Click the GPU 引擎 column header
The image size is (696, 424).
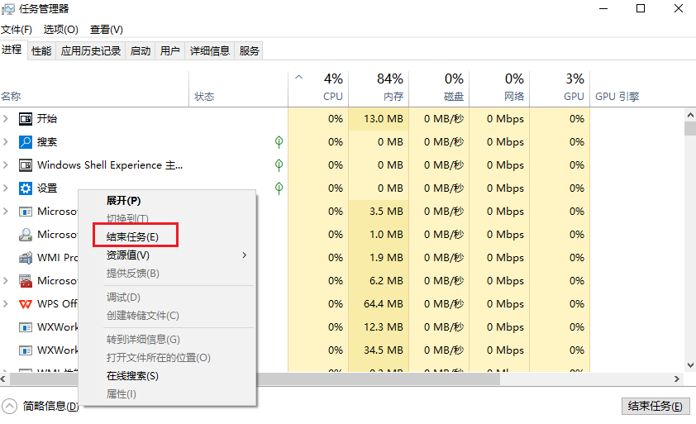617,97
